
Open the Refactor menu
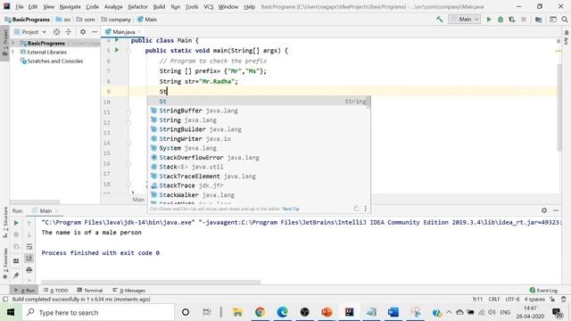pos(137,7)
